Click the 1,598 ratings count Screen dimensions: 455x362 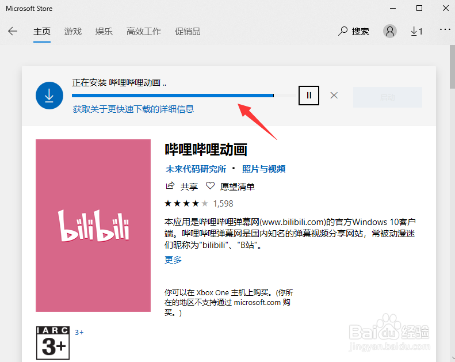click(x=223, y=204)
